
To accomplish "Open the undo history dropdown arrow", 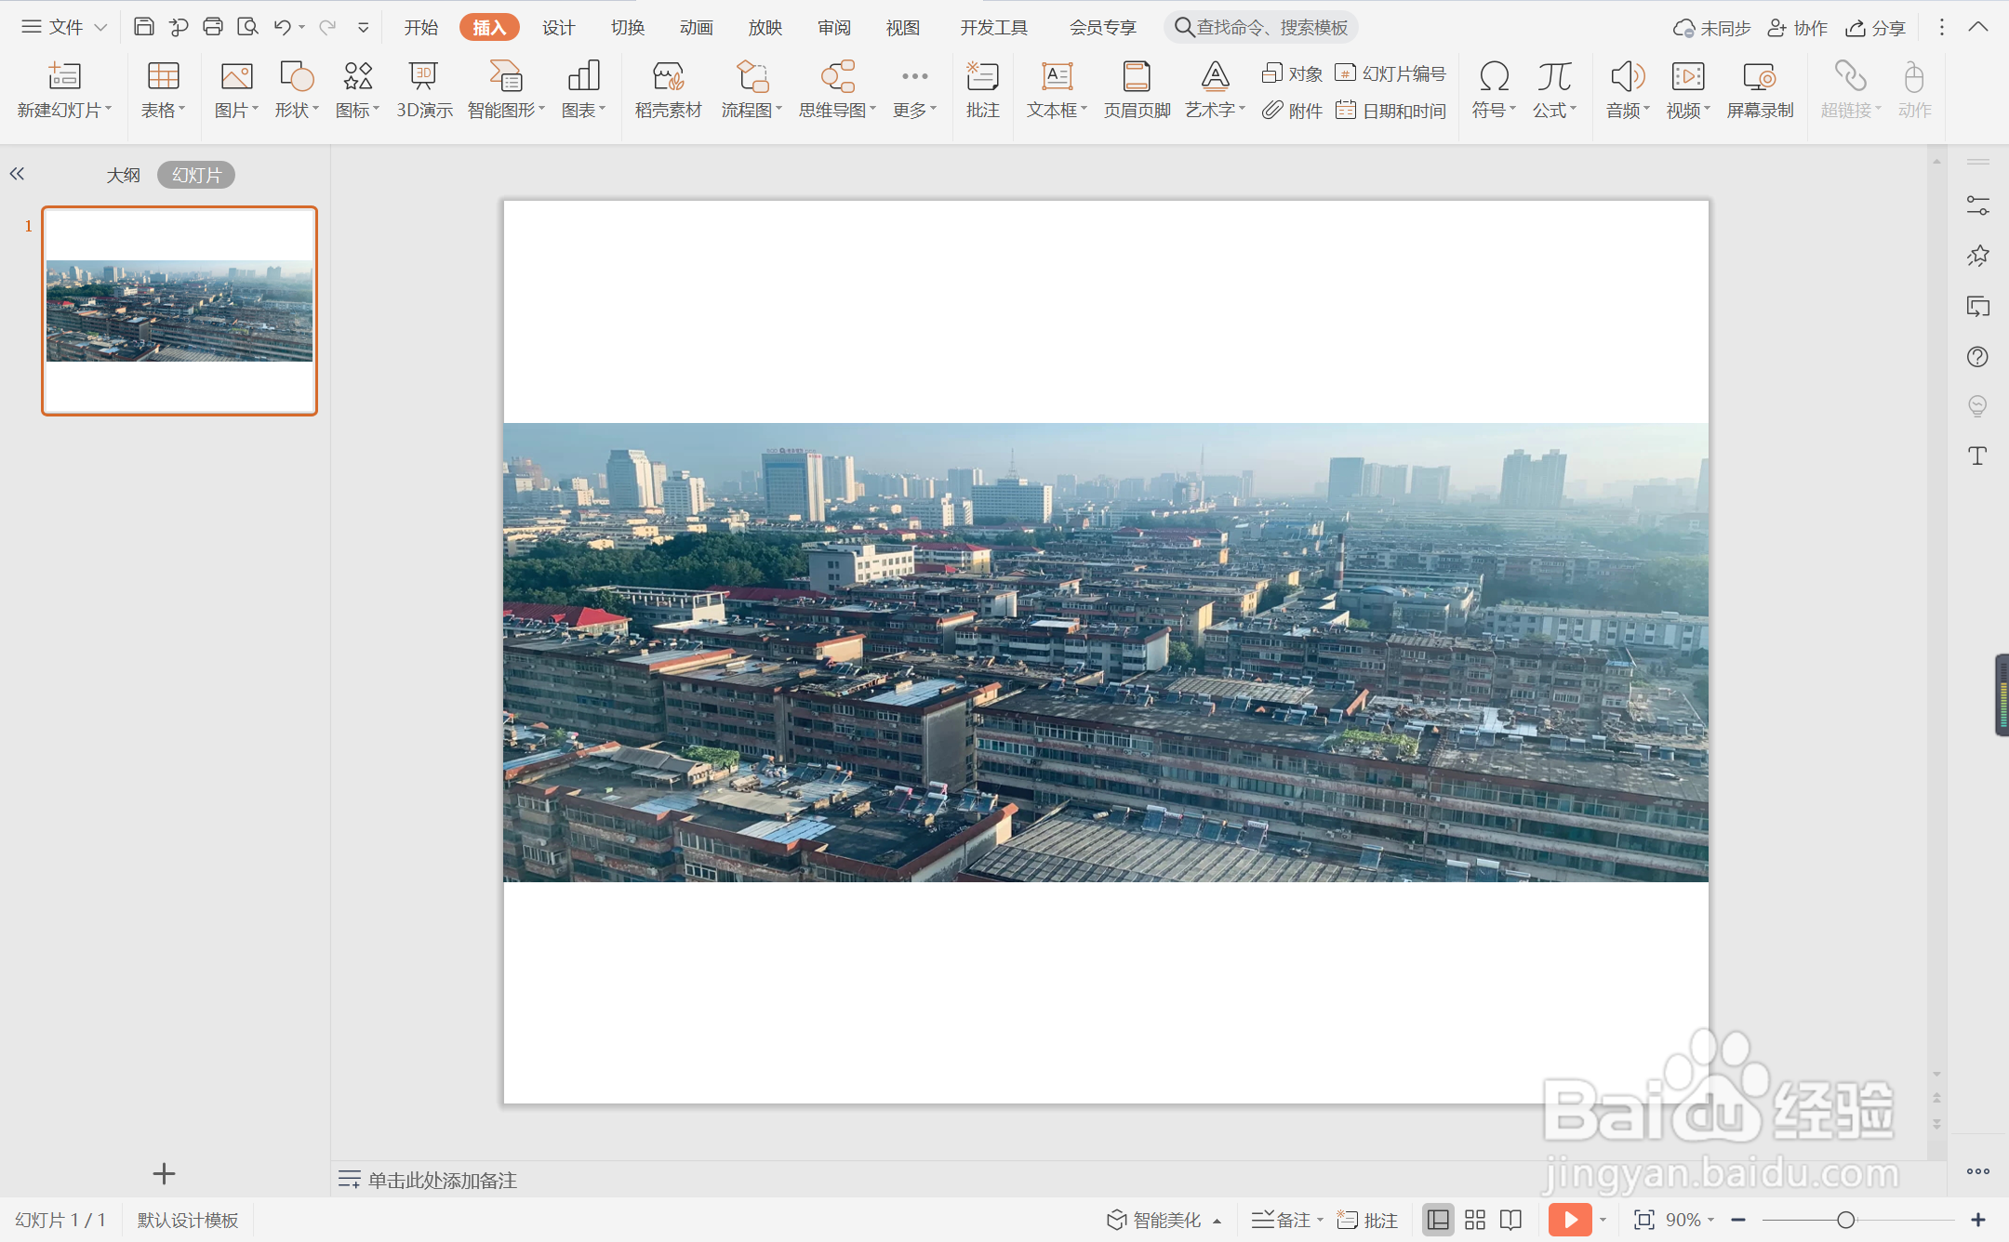I will (x=302, y=28).
